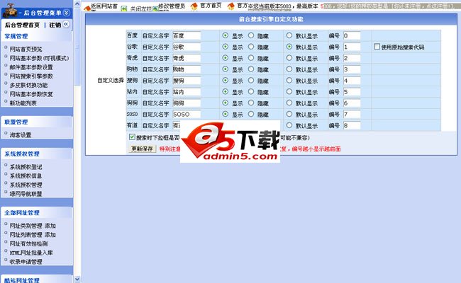Click 系统授权管理 section header
Screen dimensions: 461x283
(x=22, y=154)
